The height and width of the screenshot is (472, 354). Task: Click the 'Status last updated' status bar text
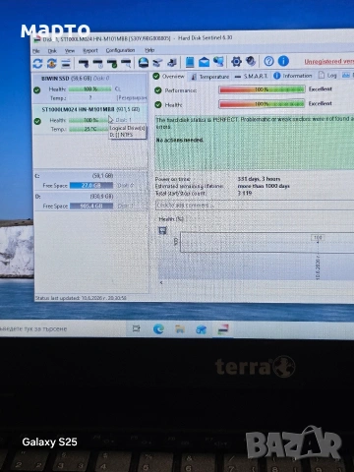pyautogui.click(x=81, y=298)
